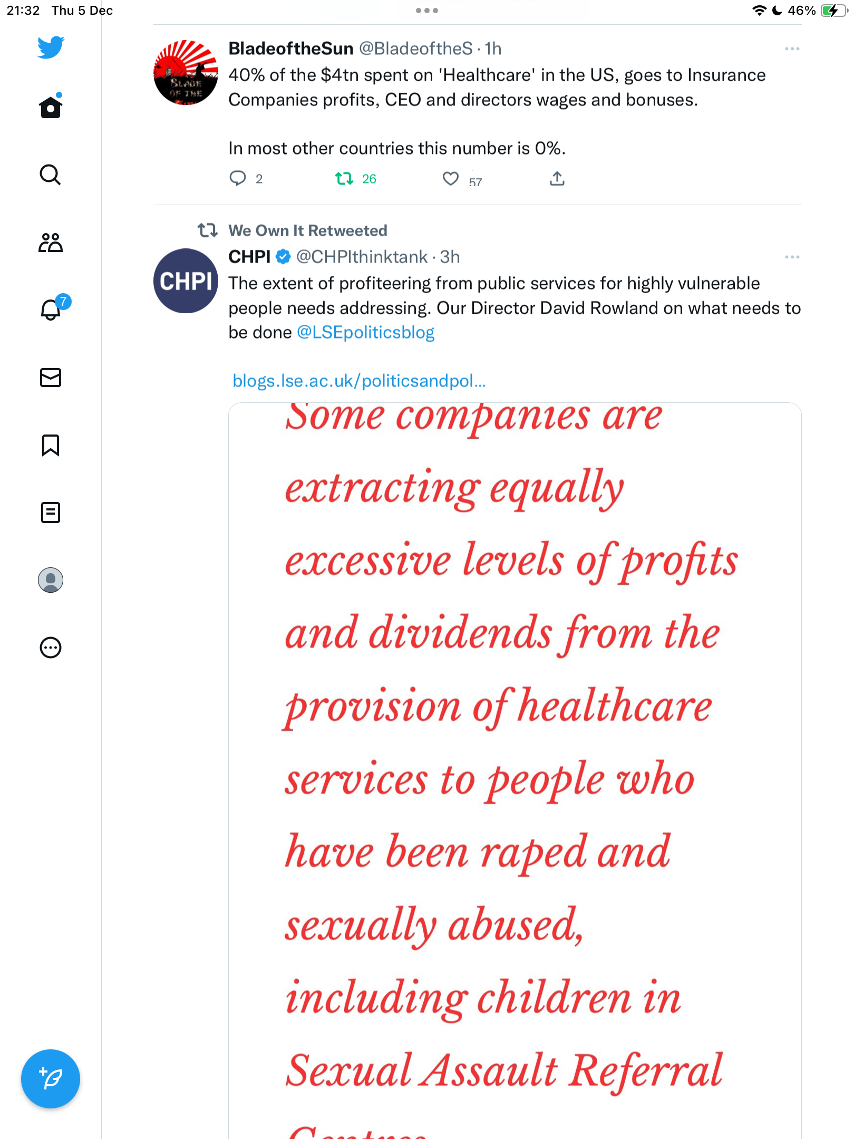Like BladeoftheSun's tweet with heart
Screen dimensions: 854x1139
(451, 179)
